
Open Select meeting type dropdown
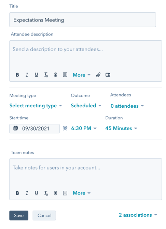click(x=36, y=106)
